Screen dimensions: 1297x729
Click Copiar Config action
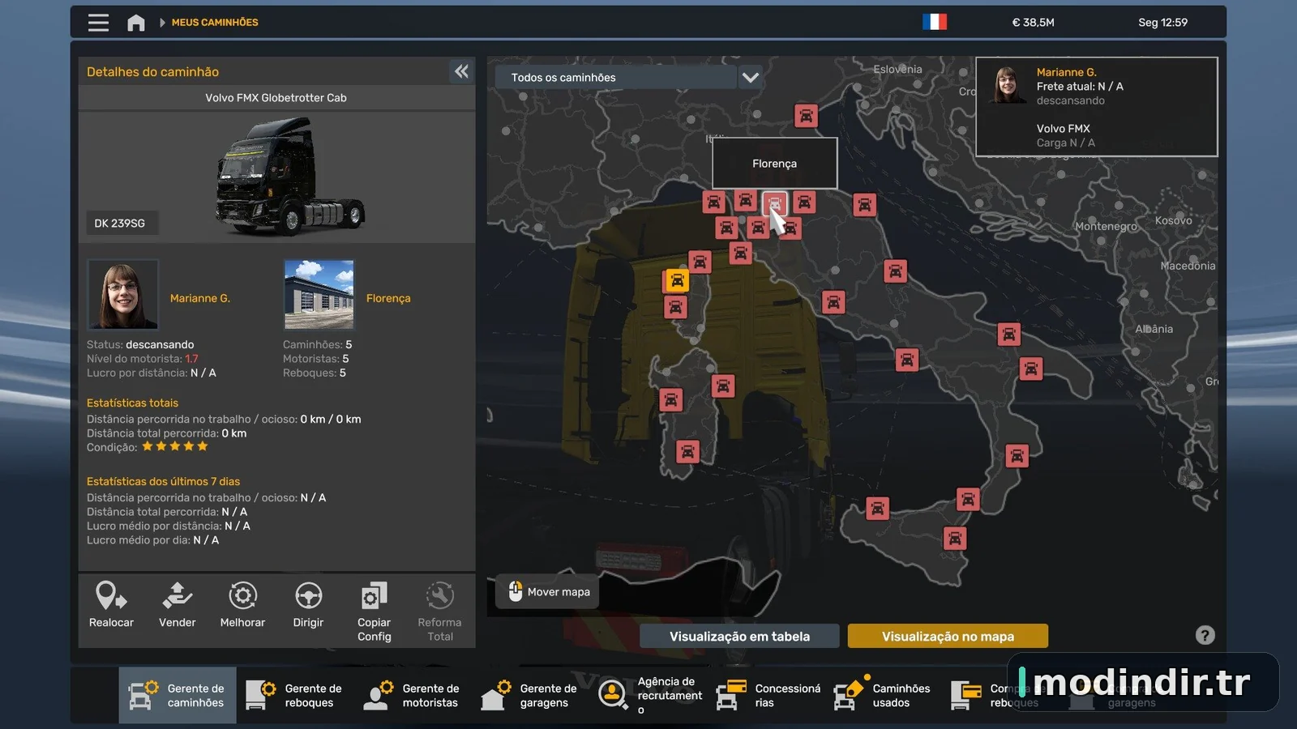click(x=374, y=612)
